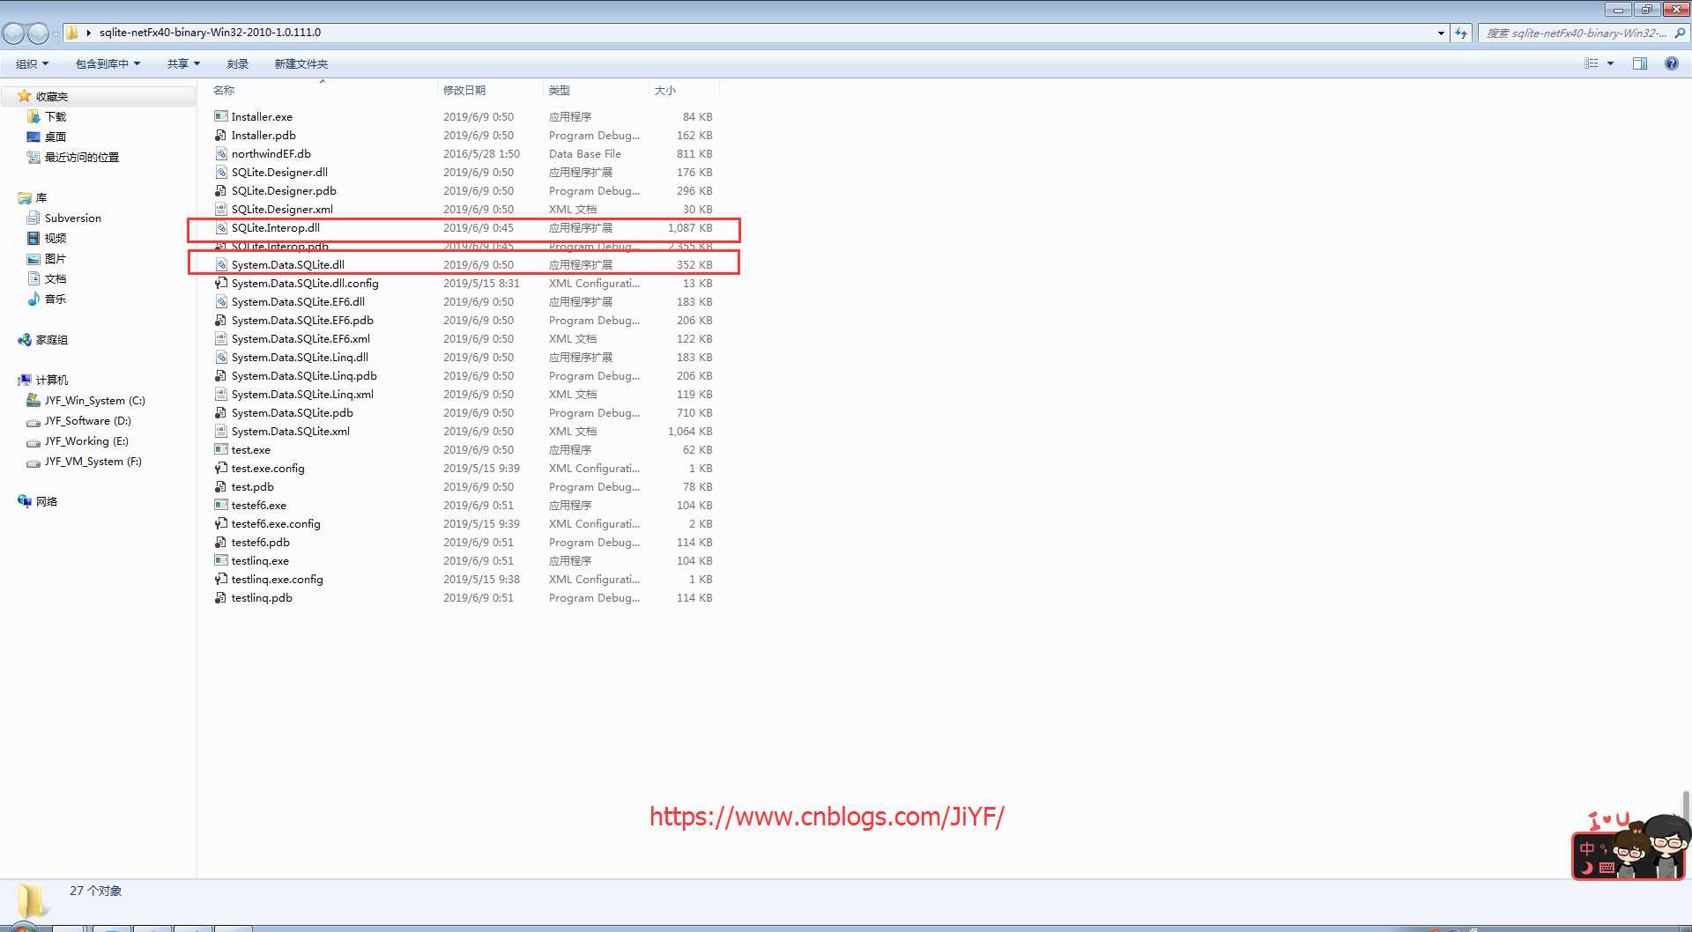Click the address bar path sqlite-netFx40-binary-Win32-2010-1.0.111.0
Image resolution: width=1692 pixels, height=932 pixels.
[210, 33]
